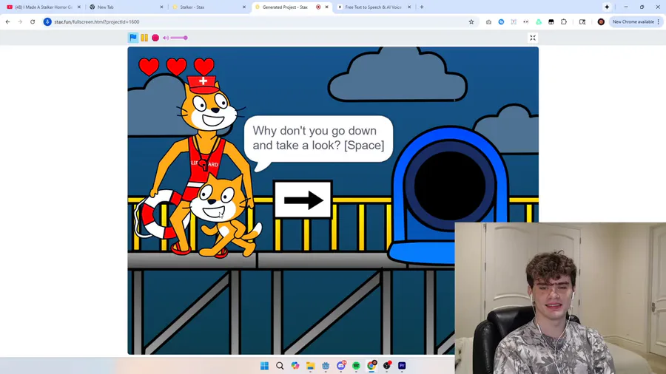Open File Explorer from the taskbar
The height and width of the screenshot is (374, 666).
[x=311, y=366]
